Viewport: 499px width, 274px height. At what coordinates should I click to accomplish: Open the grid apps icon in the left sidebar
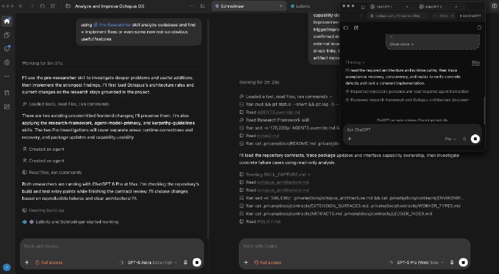click(x=7, y=106)
